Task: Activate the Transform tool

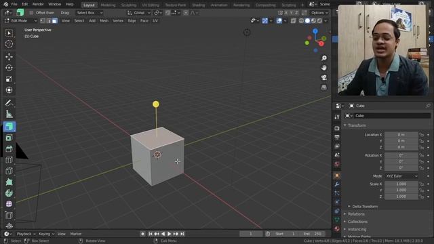Action: (9, 90)
